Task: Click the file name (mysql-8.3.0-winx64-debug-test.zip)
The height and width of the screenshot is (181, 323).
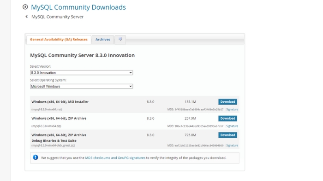Action: pos(54,146)
